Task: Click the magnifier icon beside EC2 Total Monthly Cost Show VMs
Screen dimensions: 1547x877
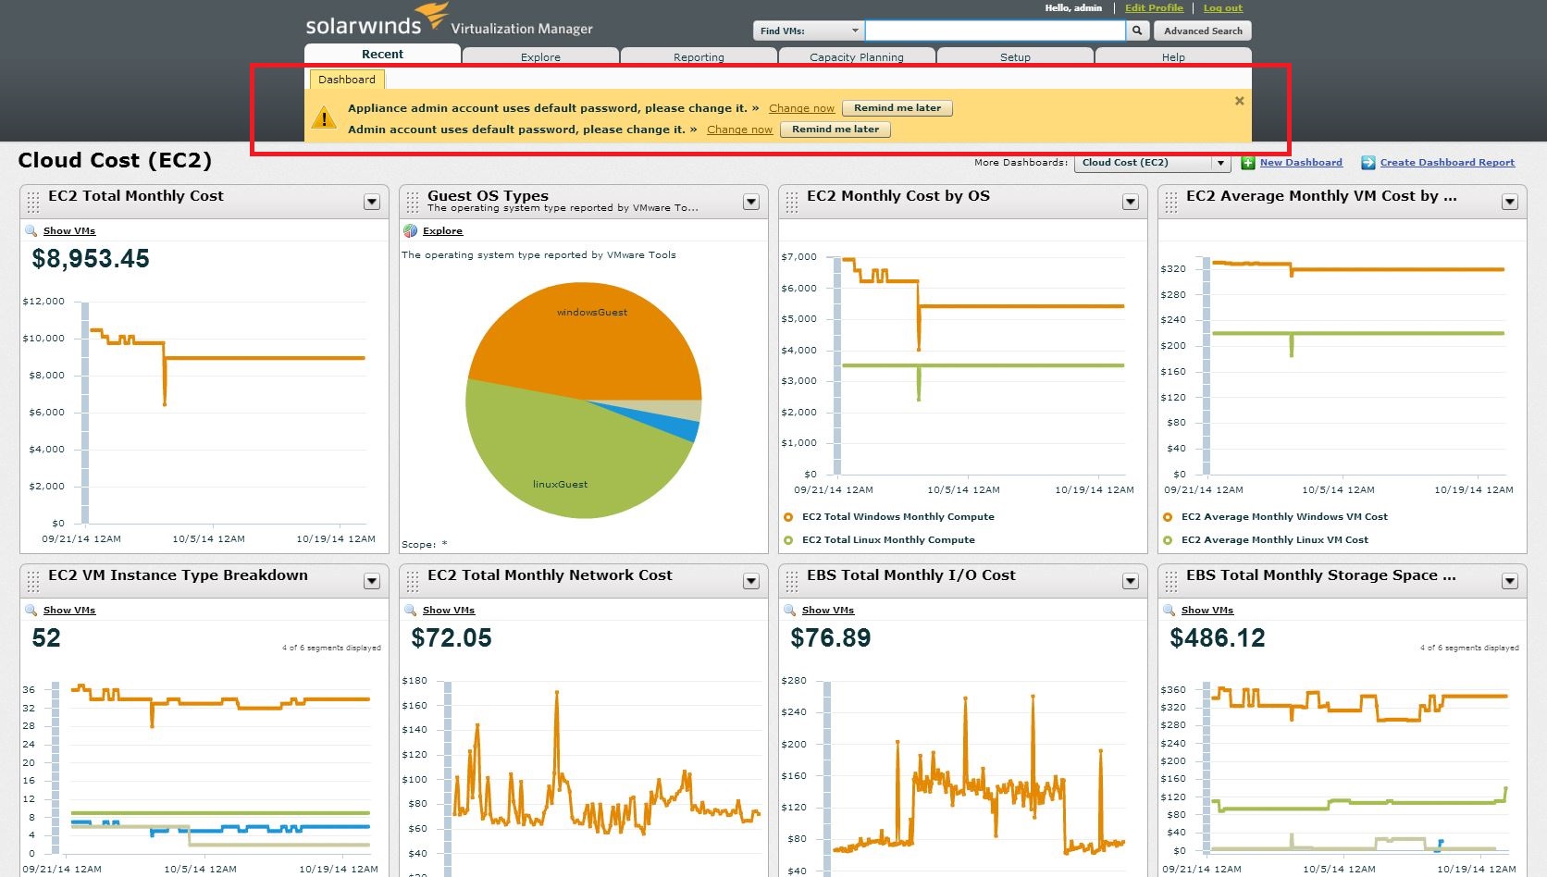Action: [31, 231]
